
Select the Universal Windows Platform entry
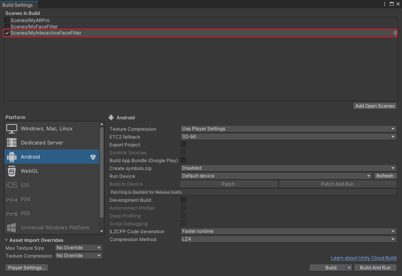(51, 228)
